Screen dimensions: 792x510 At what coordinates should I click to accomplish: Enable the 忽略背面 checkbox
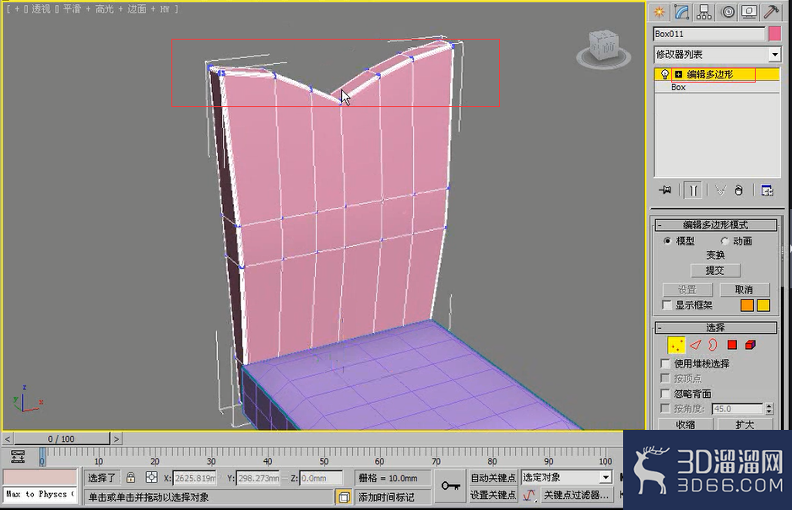click(665, 394)
